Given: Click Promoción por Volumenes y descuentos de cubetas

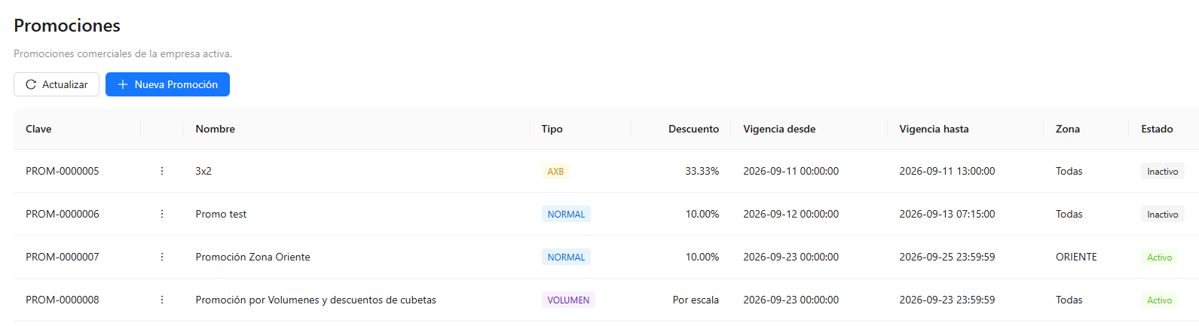Looking at the screenshot, I should pyautogui.click(x=316, y=300).
